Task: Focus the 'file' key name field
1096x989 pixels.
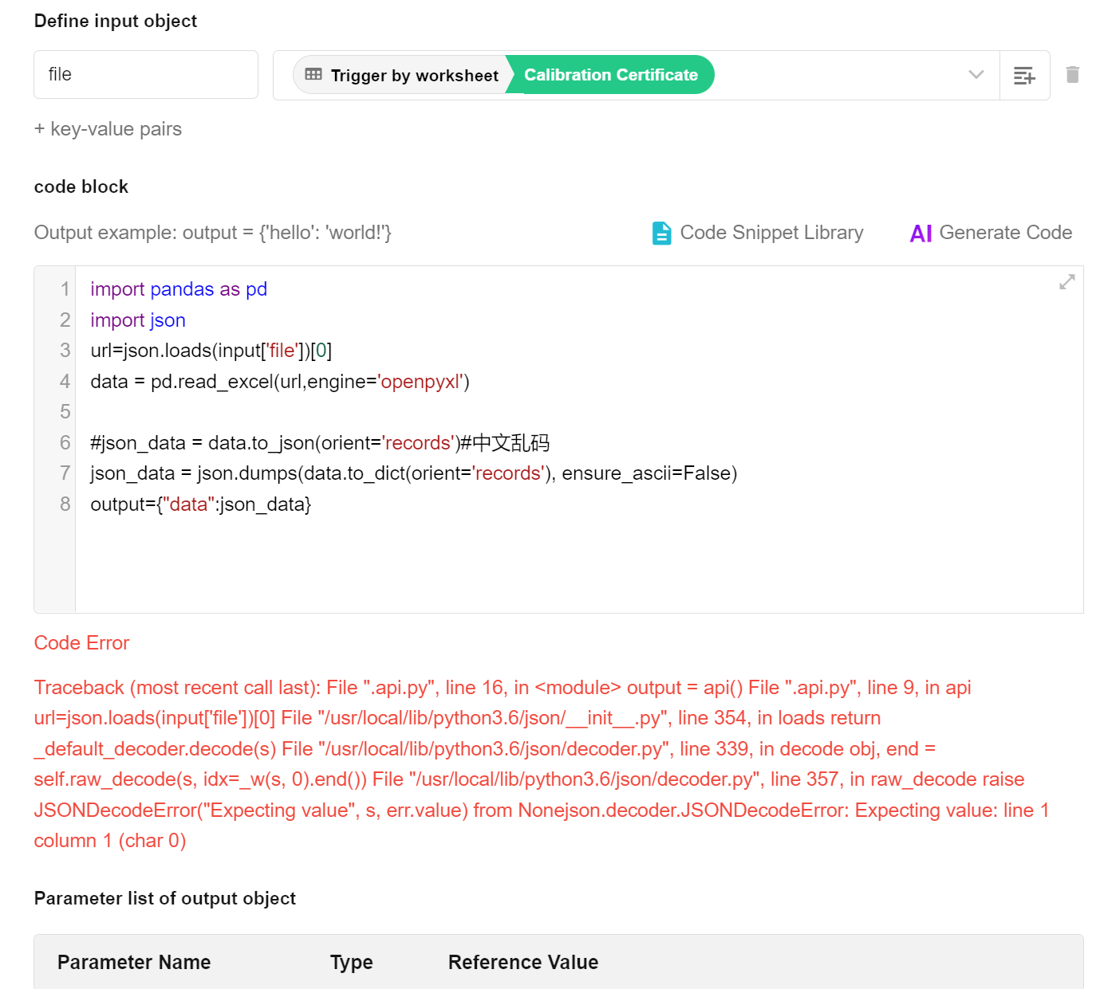Action: [x=145, y=75]
